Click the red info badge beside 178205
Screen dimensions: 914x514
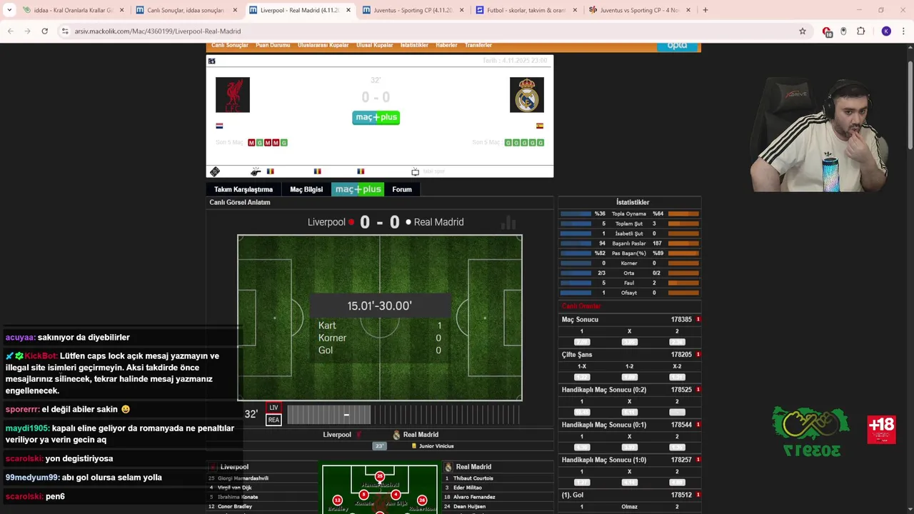[x=698, y=354]
